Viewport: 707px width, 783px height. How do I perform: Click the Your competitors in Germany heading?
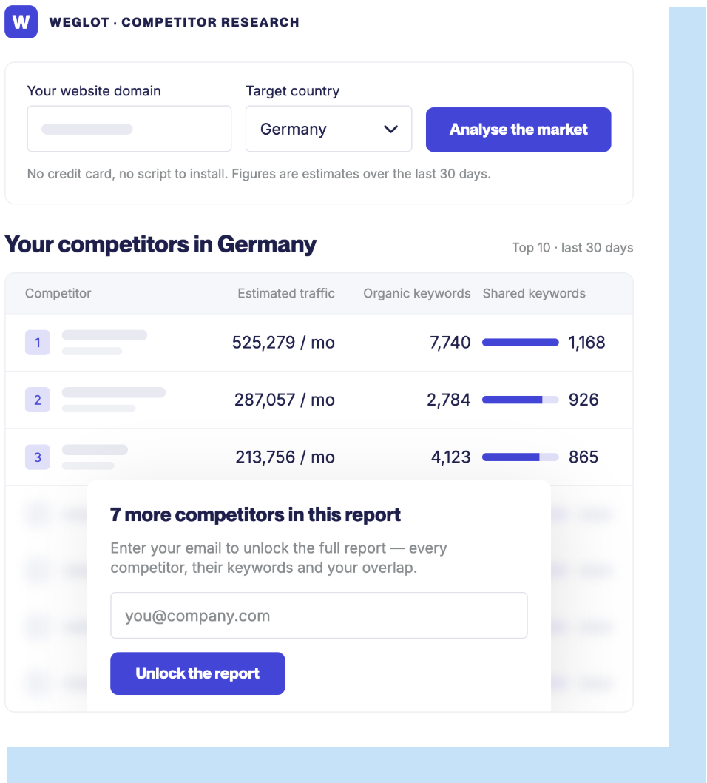tap(160, 245)
